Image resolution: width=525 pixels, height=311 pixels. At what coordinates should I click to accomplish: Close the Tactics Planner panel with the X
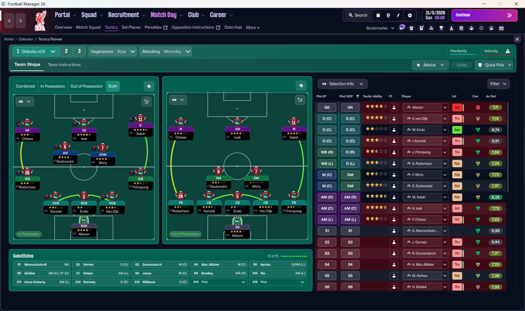[517, 39]
